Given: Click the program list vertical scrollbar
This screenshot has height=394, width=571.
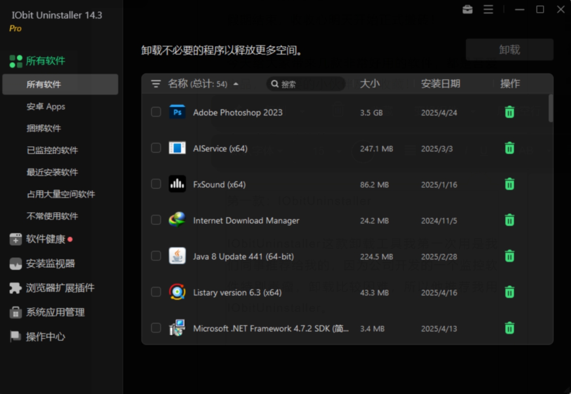Looking at the screenshot, I should (x=551, y=108).
